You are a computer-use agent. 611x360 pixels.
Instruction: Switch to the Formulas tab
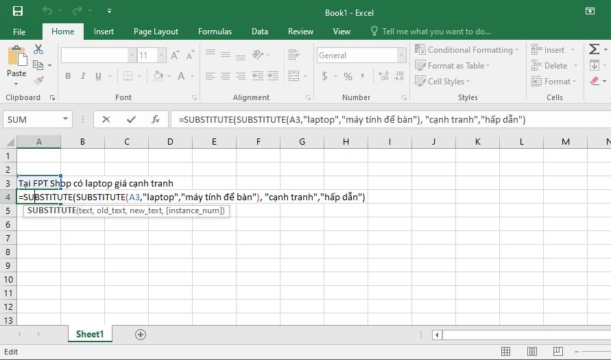[x=215, y=32]
